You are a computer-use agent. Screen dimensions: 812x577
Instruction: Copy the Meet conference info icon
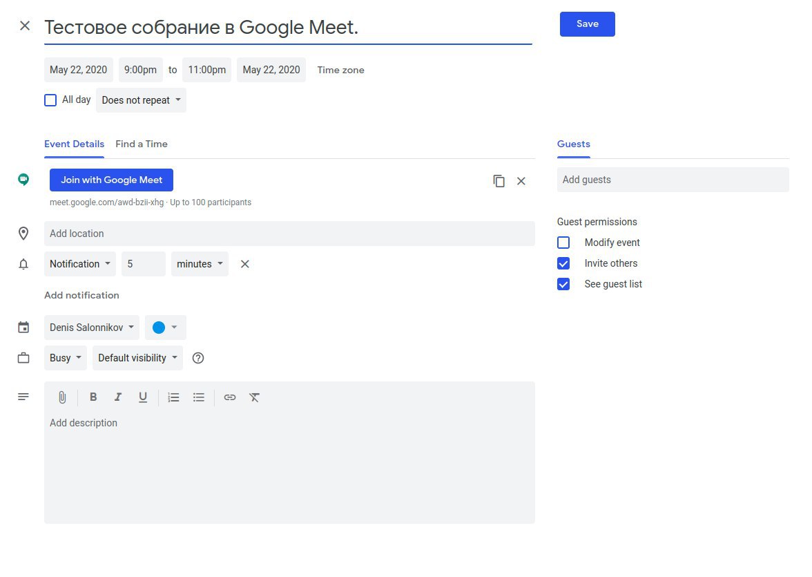499,181
